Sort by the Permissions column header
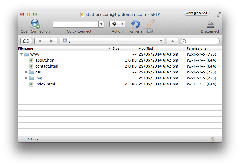The height and width of the screenshot is (167, 240). coord(204,48)
